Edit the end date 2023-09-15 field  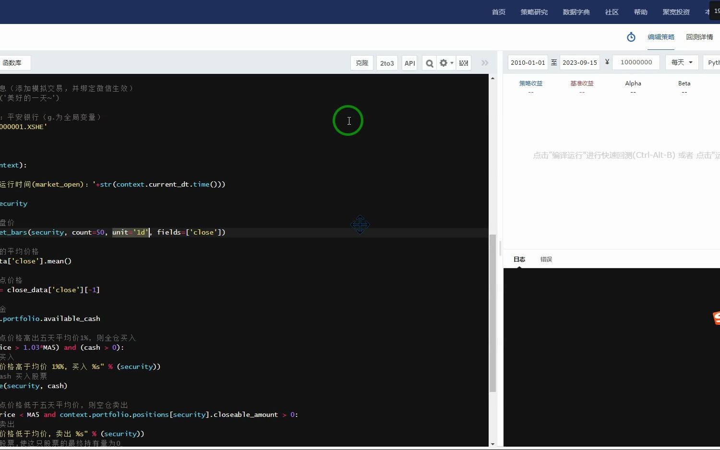coord(580,62)
